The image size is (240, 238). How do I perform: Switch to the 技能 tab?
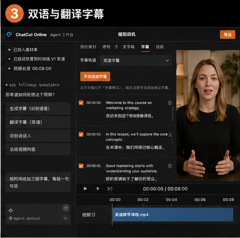[160, 47]
